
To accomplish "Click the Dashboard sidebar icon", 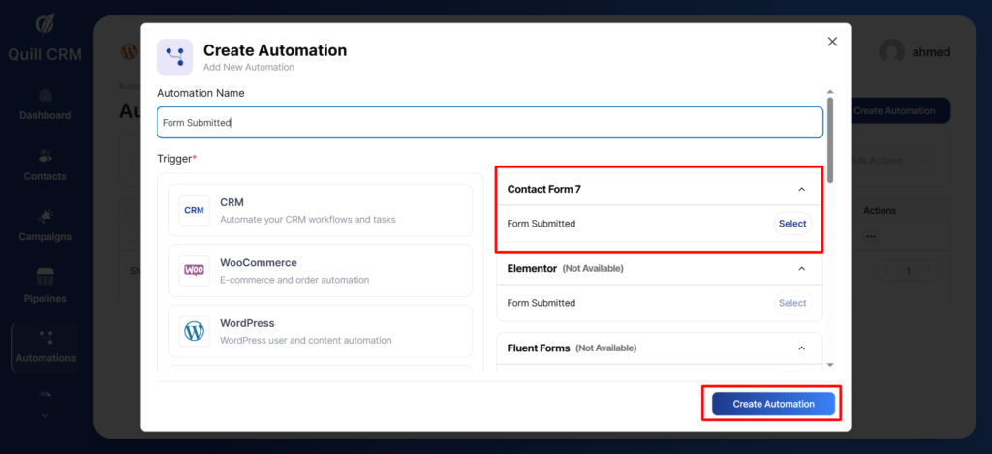I will 45,96.
